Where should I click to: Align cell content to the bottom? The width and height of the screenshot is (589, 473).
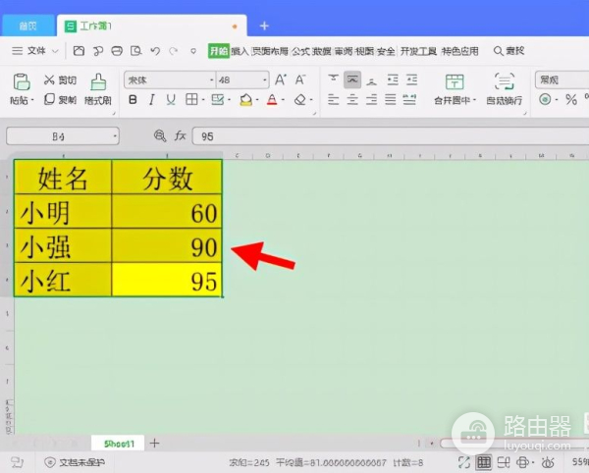[371, 79]
